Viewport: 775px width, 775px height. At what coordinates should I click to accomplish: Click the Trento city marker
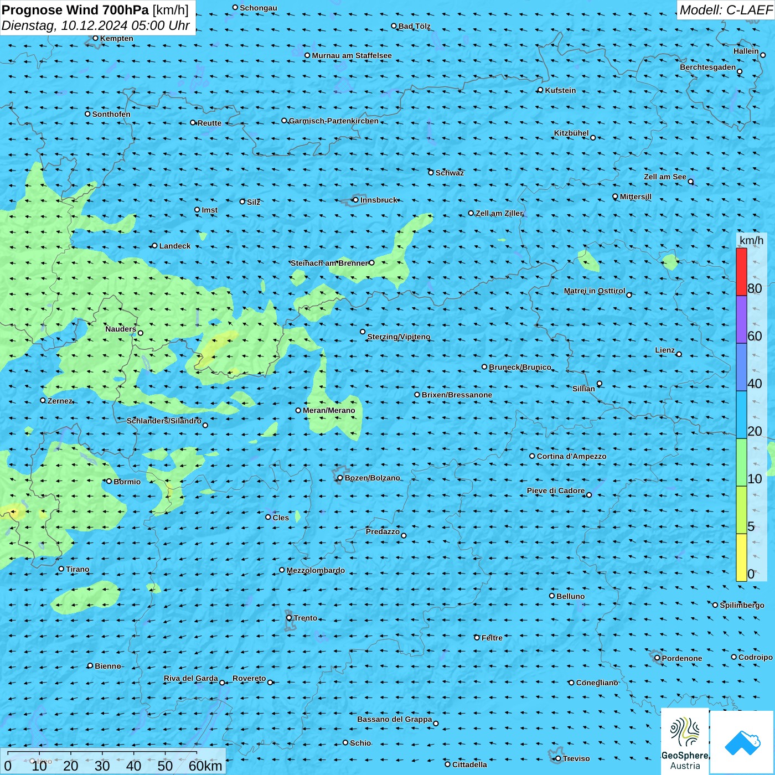[x=288, y=618]
